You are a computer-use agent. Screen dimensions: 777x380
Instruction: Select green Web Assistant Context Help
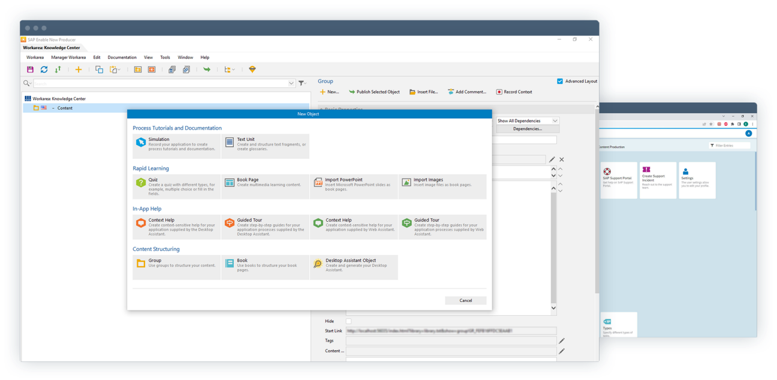click(x=354, y=227)
